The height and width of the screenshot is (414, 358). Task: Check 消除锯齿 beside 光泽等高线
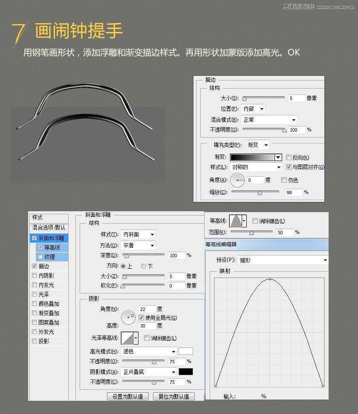pyautogui.click(x=147, y=338)
